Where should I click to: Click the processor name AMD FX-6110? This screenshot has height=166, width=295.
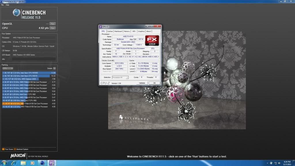128,37
